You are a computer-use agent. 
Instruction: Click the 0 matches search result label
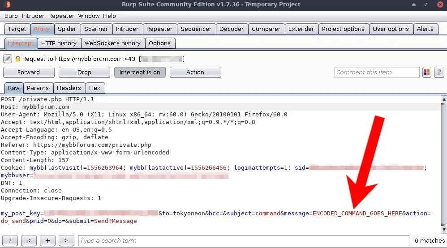click(430, 240)
